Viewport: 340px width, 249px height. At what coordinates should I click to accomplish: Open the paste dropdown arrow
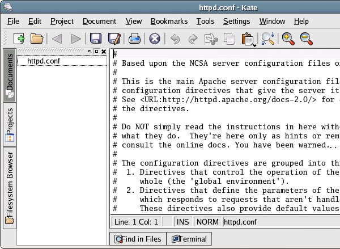(x=256, y=44)
